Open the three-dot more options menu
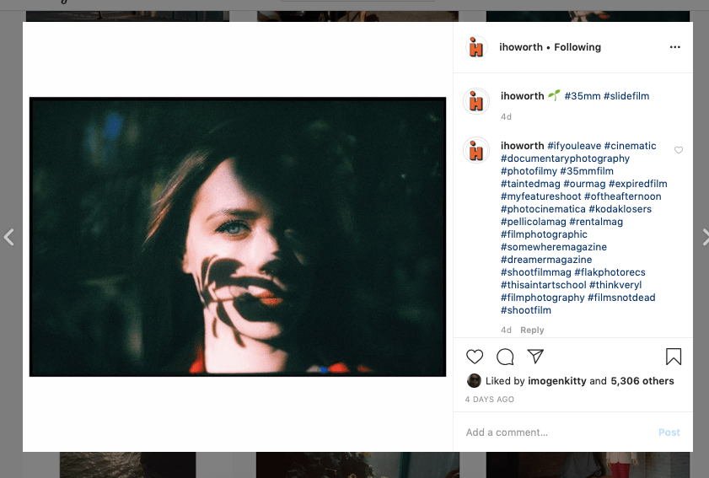Screen dimensions: 709x478 674,47
